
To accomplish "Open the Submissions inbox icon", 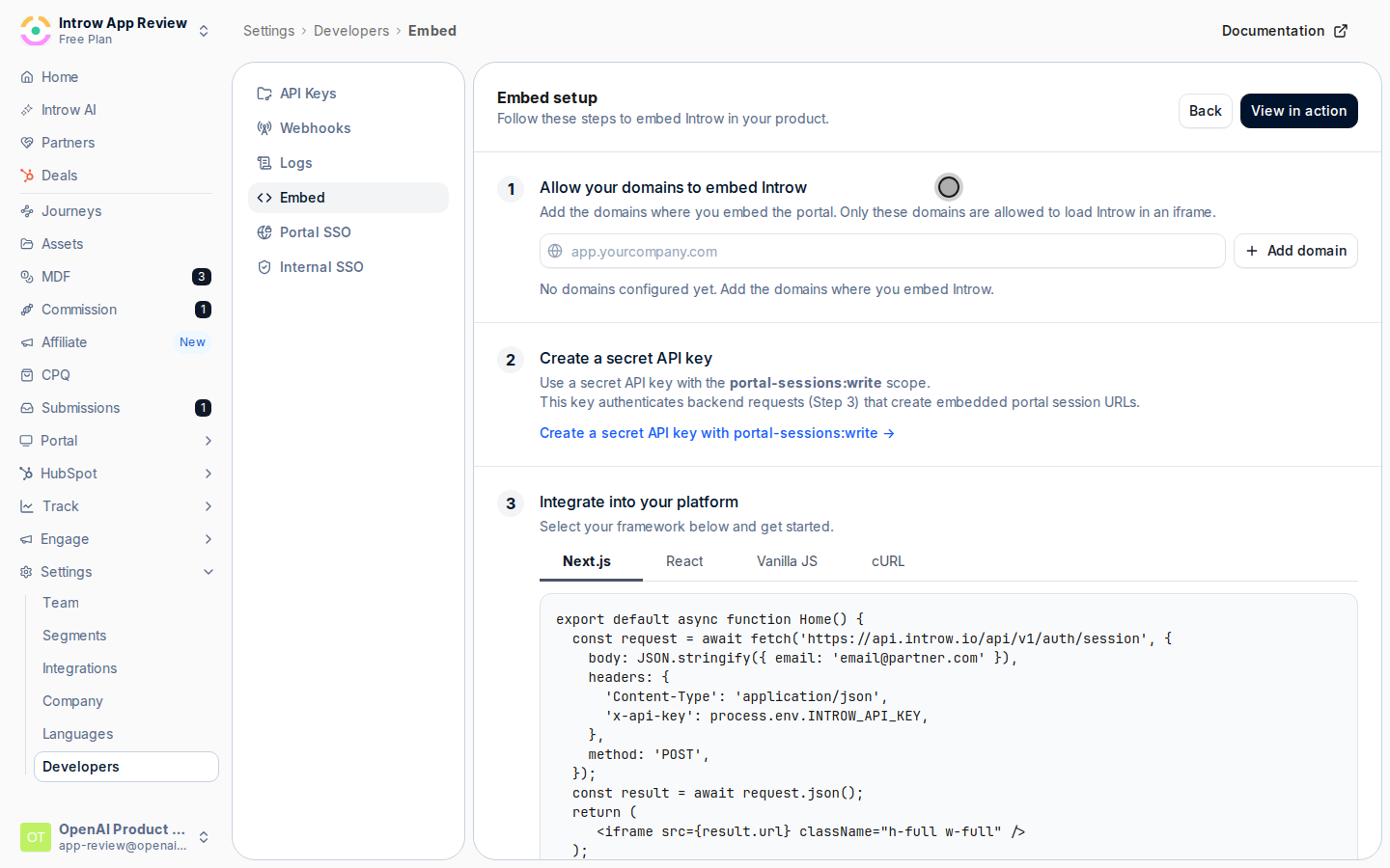I will [x=27, y=408].
